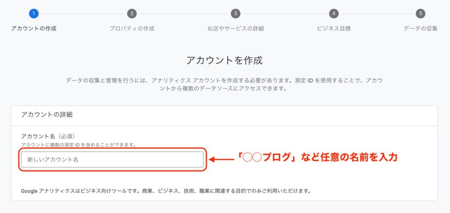450x213 pixels.
Task: Select the ビジネス目標 step label
Action: tap(334, 28)
